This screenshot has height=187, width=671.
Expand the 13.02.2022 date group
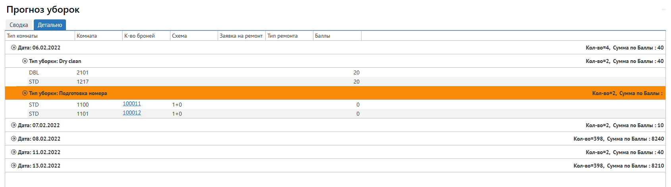coord(14,166)
